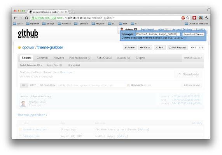Open the Fork Queue tab

click(x=104, y=58)
